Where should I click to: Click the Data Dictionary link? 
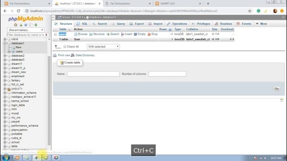85,55
